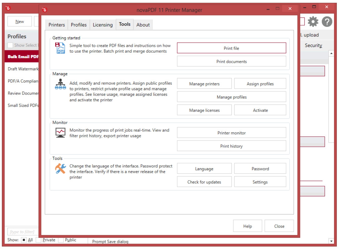339x249 pixels.
Task: Click novaPDF logo in background window title bar
Action: [x=8, y=8]
